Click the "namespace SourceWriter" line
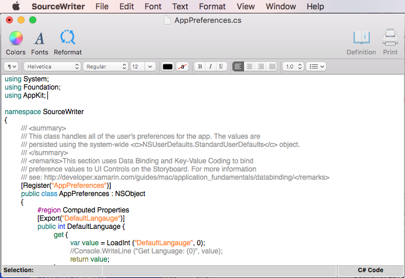The height and width of the screenshot is (278, 405). (44, 112)
